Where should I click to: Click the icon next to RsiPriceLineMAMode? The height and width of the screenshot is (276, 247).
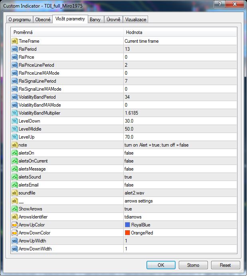coord(15,73)
